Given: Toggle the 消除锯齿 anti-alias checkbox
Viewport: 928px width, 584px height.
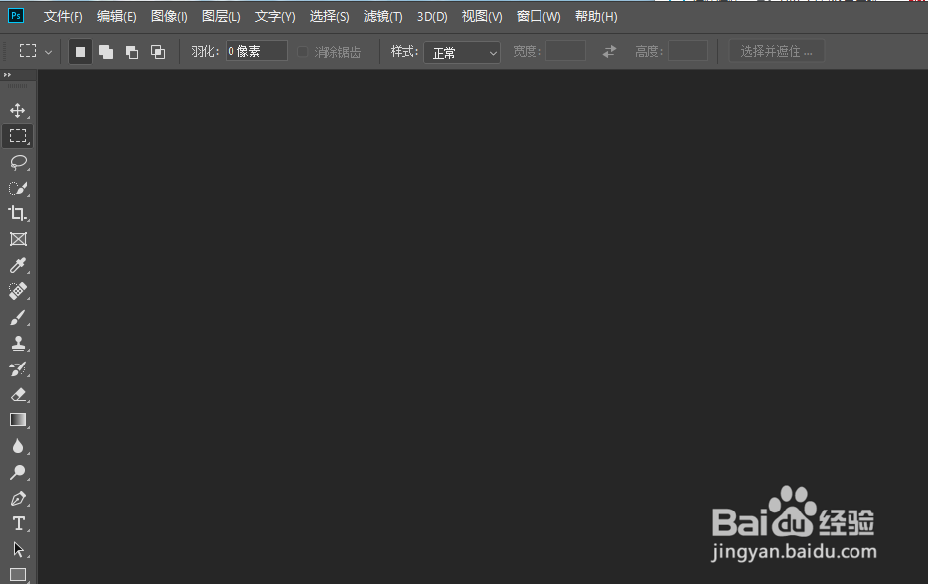Looking at the screenshot, I should [x=302, y=52].
